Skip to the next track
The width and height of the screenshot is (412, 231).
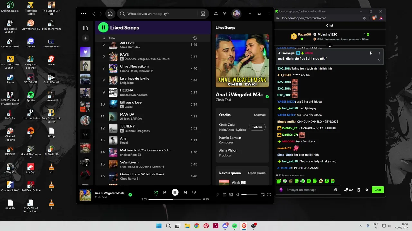[x=185, y=193]
